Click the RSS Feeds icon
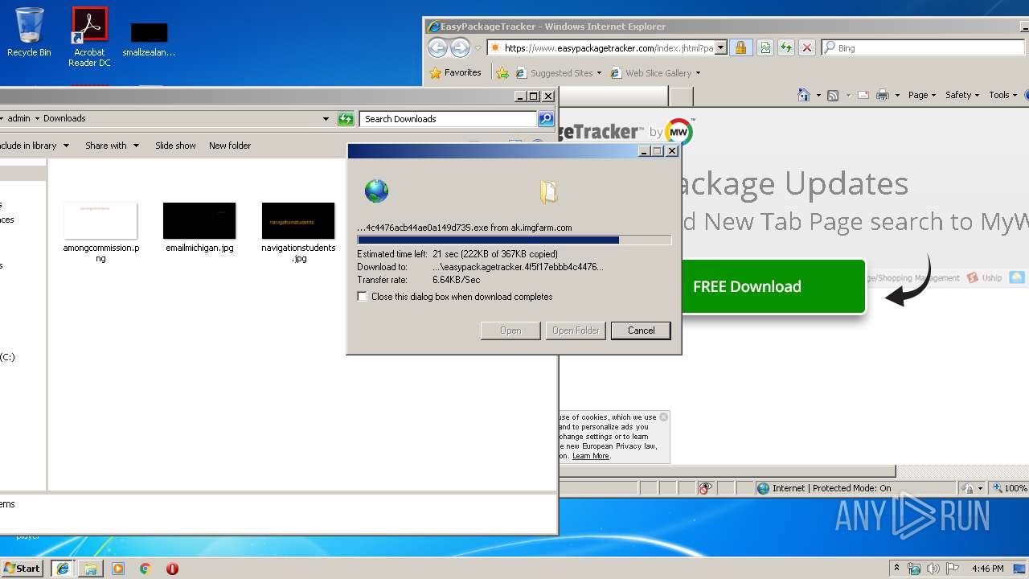Viewport: 1029px width, 579px height. 833,95
